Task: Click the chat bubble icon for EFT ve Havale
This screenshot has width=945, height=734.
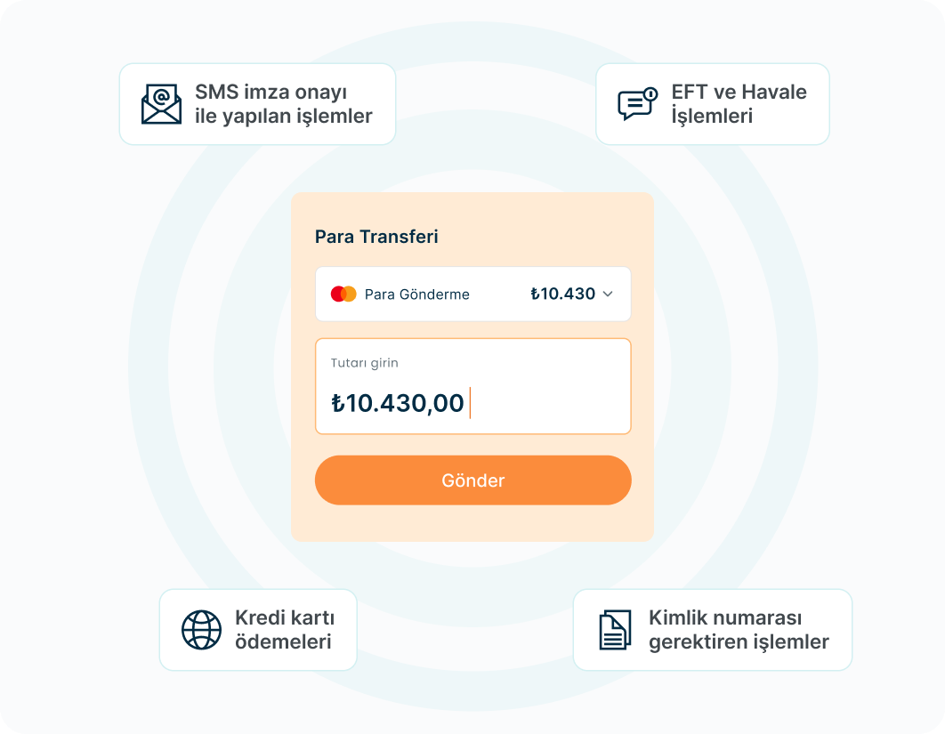Action: click(x=637, y=104)
